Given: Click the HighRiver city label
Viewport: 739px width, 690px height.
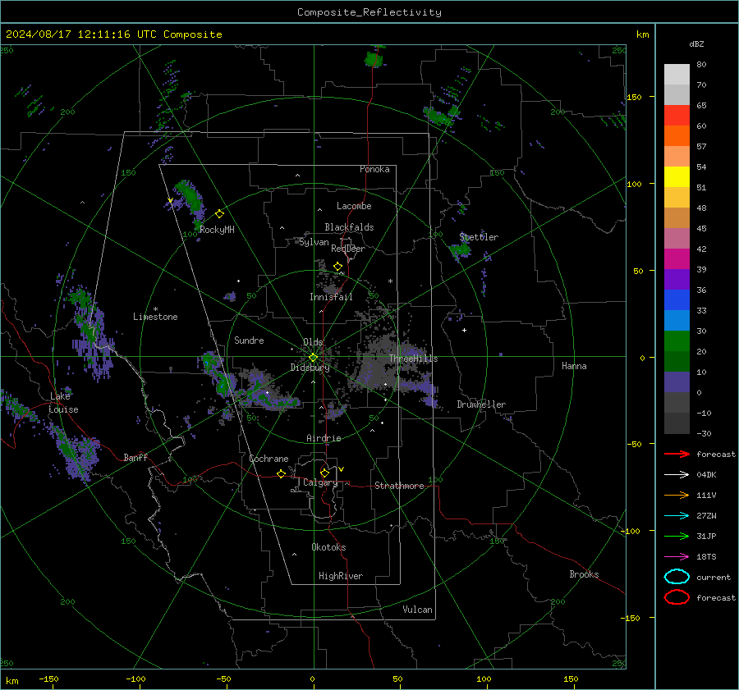Looking at the screenshot, I should (x=341, y=576).
